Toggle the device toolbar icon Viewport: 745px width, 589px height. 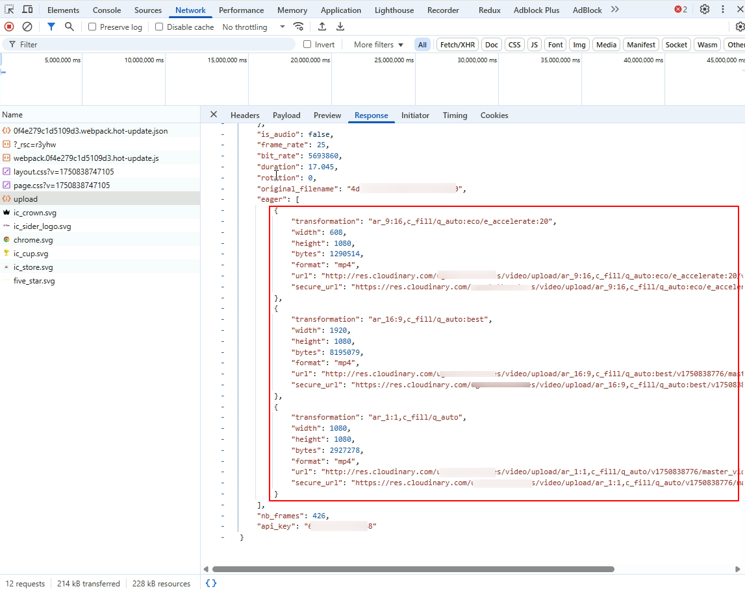pos(27,10)
